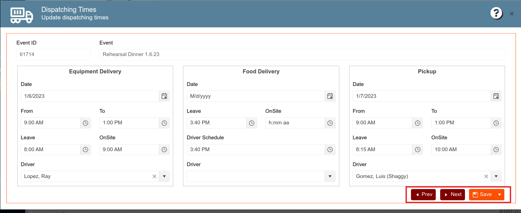This screenshot has width=521, height=213.
Task: Click the Driver Schedule label
Action: (205, 138)
